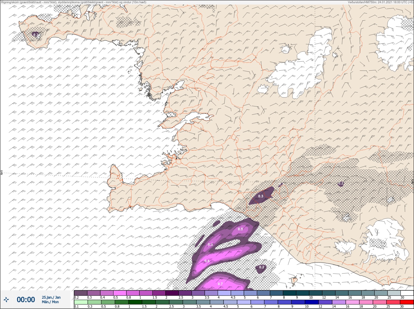Click the 0.8 value in the offshore pink band
This screenshot has width=414, height=309.
pos(207,261)
